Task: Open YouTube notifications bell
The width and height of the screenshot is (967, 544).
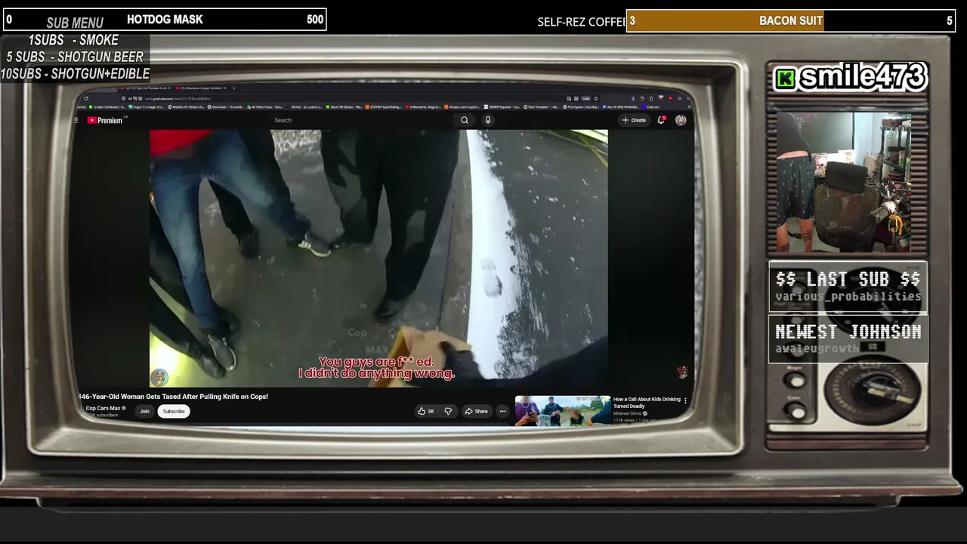Action: (x=662, y=120)
